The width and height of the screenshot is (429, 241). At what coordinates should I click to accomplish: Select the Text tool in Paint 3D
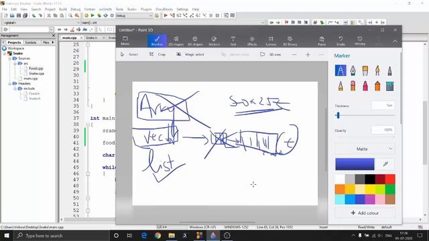(233, 41)
